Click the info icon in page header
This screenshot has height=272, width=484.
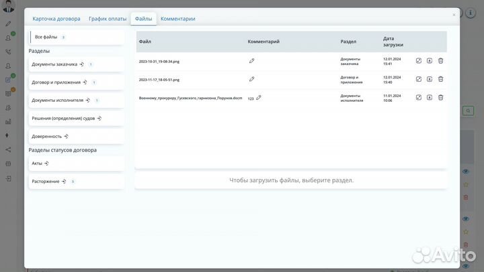pyautogui.click(x=471, y=13)
